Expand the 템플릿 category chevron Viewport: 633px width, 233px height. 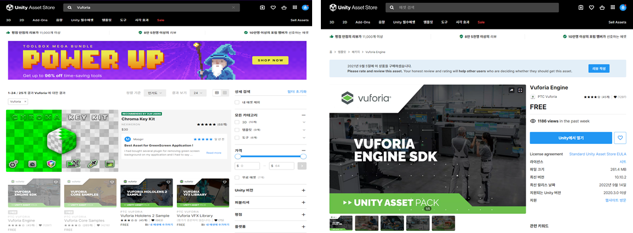coord(303,130)
